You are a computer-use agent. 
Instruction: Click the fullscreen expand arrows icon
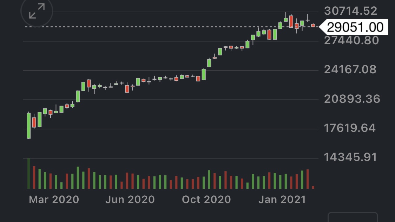(37, 11)
